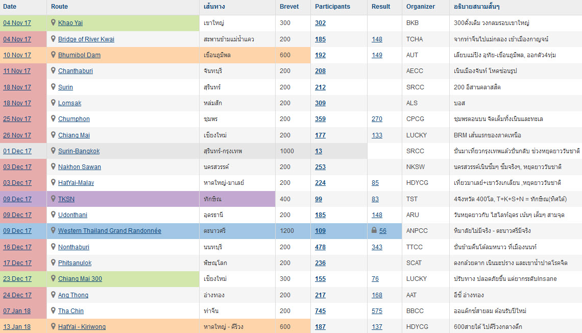Open participants count 359 for Chumphon

click(320, 119)
